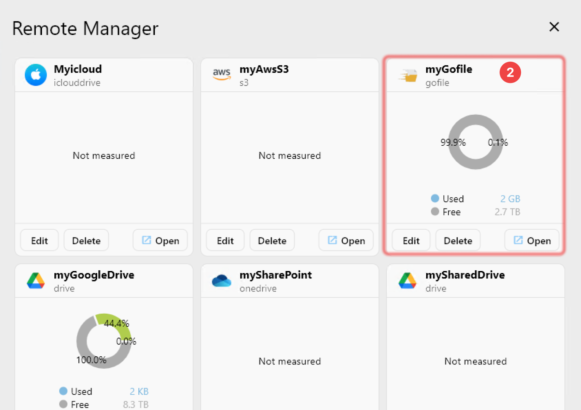Viewport: 581px width, 410px height.
Task: Click the Drive icon on the mySharedDrive card
Action: click(x=407, y=281)
